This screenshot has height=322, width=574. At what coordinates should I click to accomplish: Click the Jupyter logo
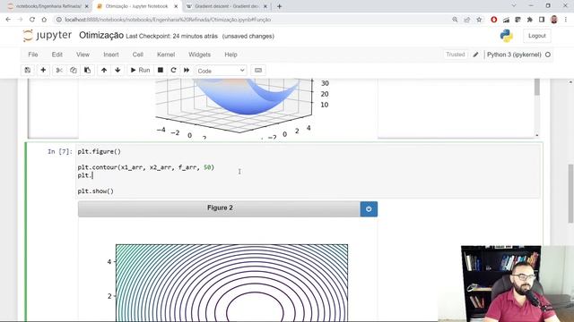[x=48, y=36]
